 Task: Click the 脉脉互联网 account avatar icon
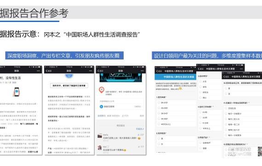pyautogui.click(x=101, y=107)
